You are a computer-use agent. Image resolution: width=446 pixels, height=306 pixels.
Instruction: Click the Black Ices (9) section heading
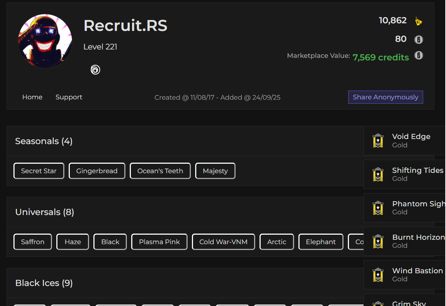click(44, 283)
